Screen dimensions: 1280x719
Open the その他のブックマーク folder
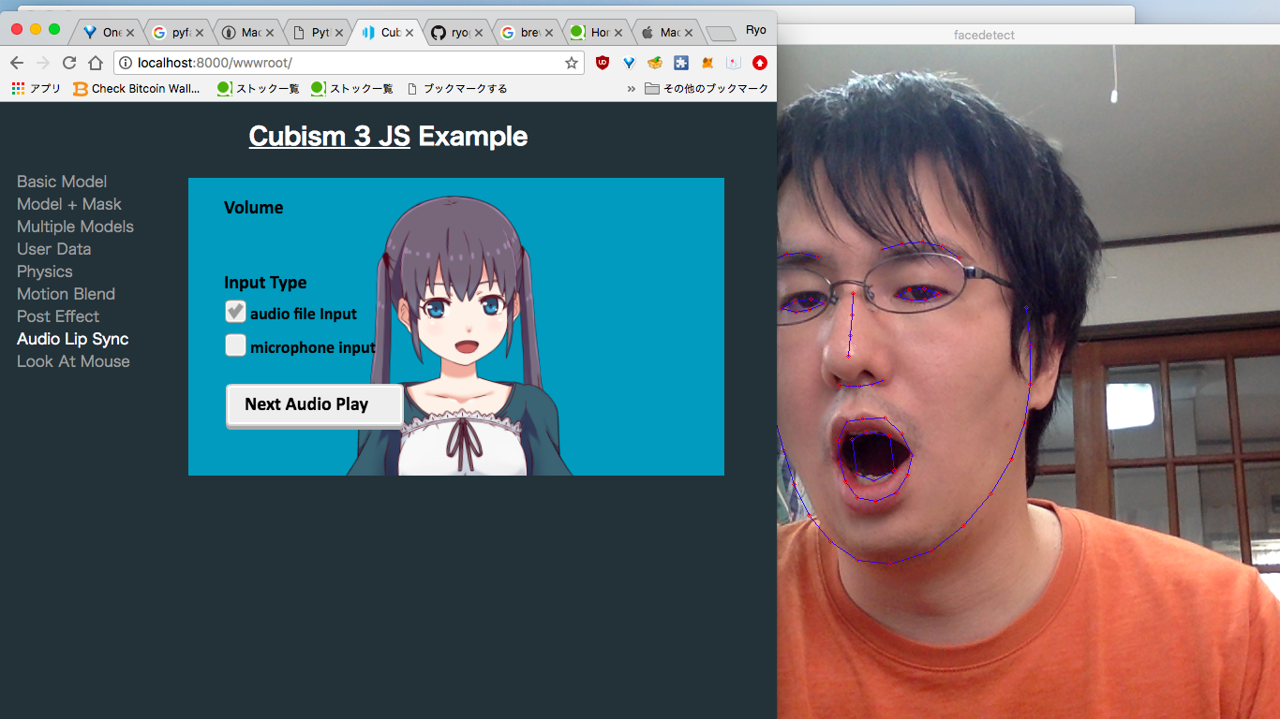click(707, 89)
